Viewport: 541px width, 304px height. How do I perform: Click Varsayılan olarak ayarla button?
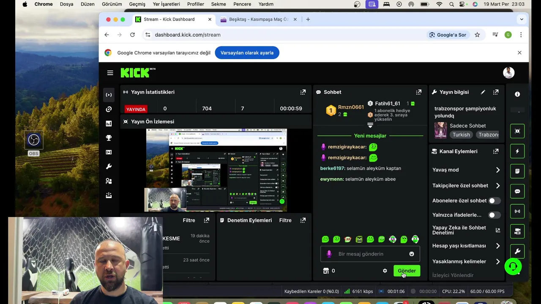click(x=247, y=53)
